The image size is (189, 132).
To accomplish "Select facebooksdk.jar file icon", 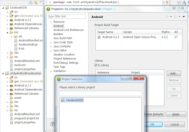I will click(x=16, y=44).
